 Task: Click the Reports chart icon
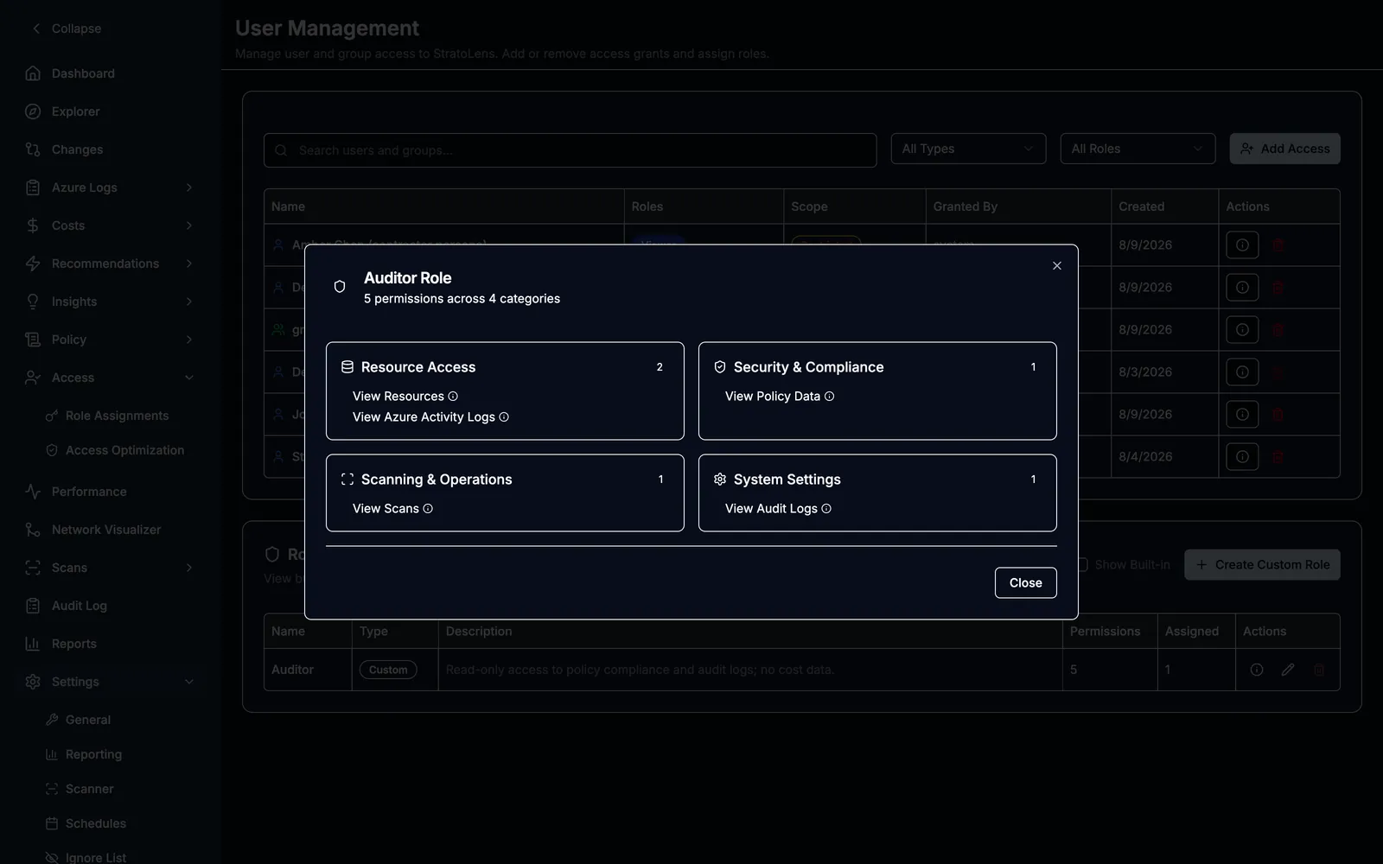click(x=33, y=644)
